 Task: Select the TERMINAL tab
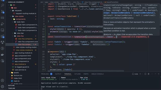pos(68,74)
